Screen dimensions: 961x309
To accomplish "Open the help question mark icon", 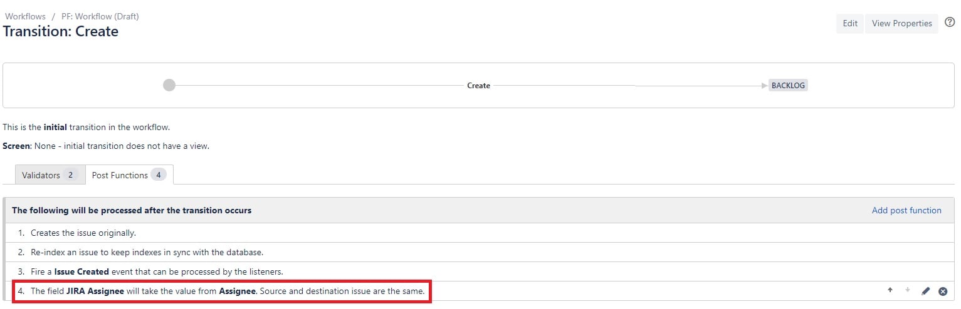I will click(x=949, y=23).
